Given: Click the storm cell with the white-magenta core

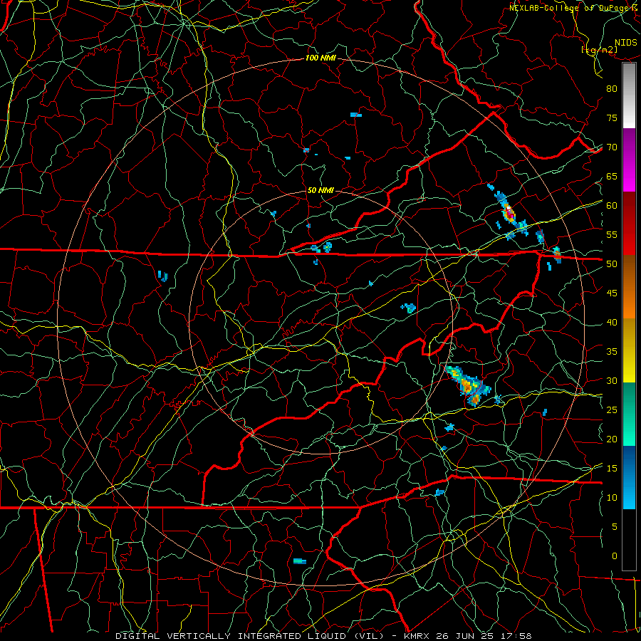Looking at the screenshot, I should tap(509, 213).
